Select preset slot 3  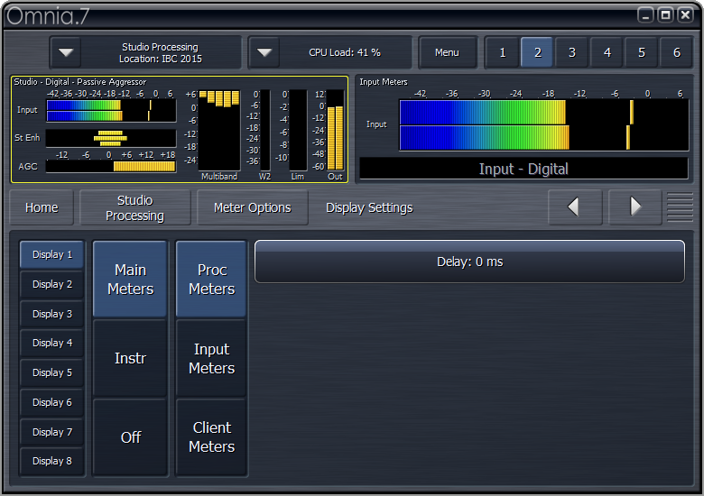572,52
